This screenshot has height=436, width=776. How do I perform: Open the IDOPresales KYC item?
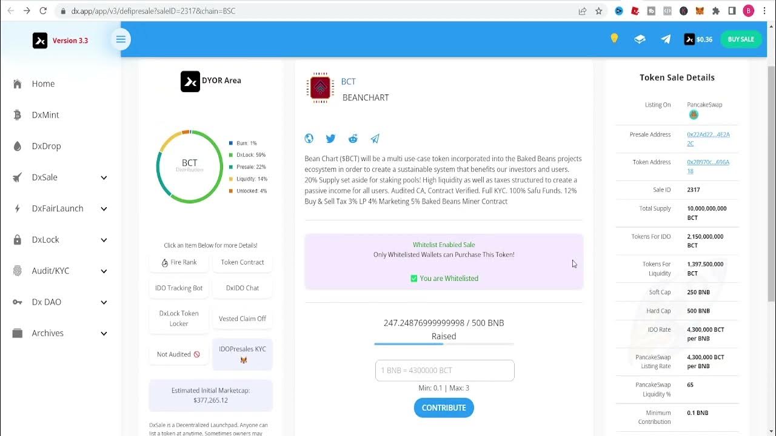click(x=242, y=354)
